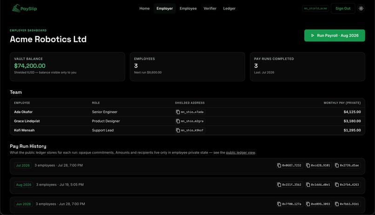The image size is (375, 215).
Task: Switch to the Verifier tab
Action: pyautogui.click(x=210, y=8)
